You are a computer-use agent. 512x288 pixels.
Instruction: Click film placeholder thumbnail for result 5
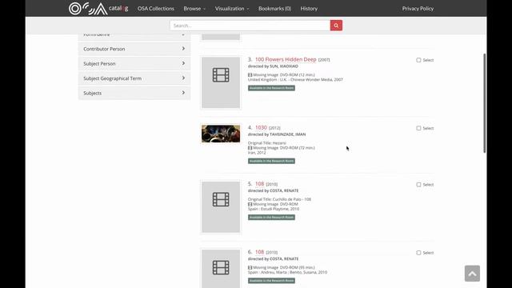(221, 207)
